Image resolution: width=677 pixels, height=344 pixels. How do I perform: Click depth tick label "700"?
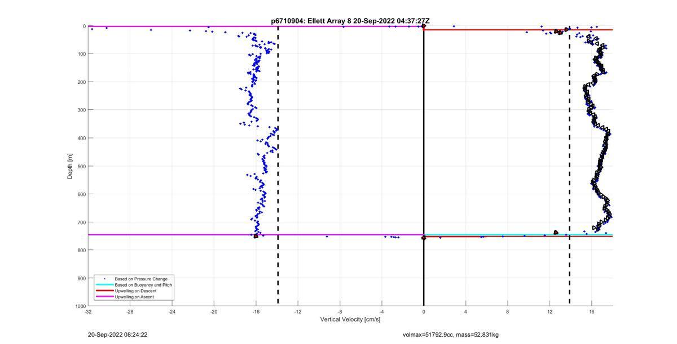tap(81, 222)
